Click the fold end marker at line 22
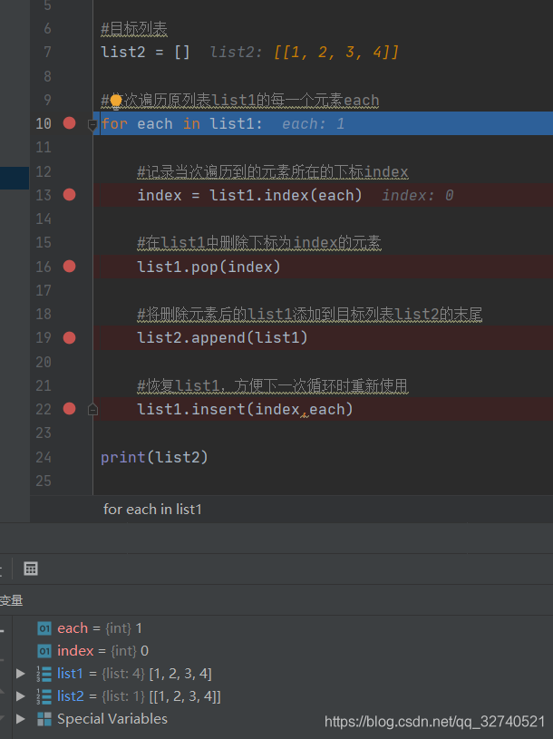The image size is (553, 739). click(x=92, y=409)
